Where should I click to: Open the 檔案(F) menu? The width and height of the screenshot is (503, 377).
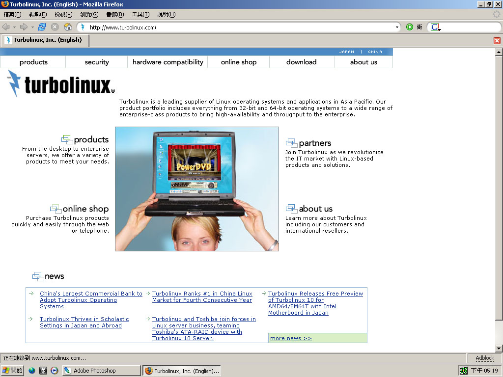point(12,14)
